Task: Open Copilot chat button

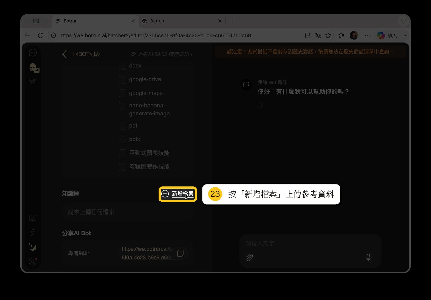Action: [x=387, y=35]
